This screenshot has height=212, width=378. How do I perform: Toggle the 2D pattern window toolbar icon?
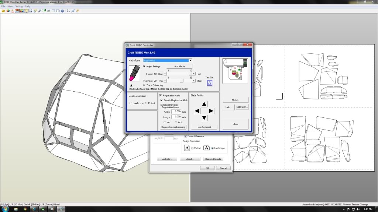coord(17,11)
